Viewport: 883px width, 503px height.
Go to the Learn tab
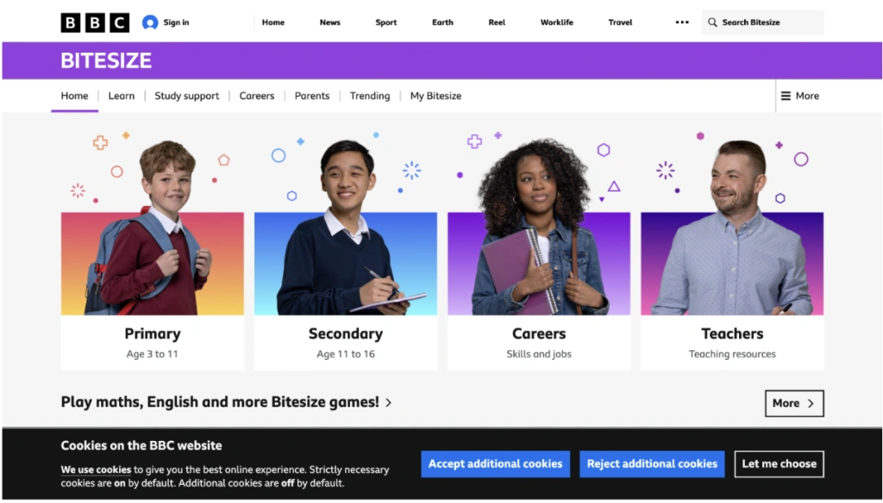tap(122, 96)
